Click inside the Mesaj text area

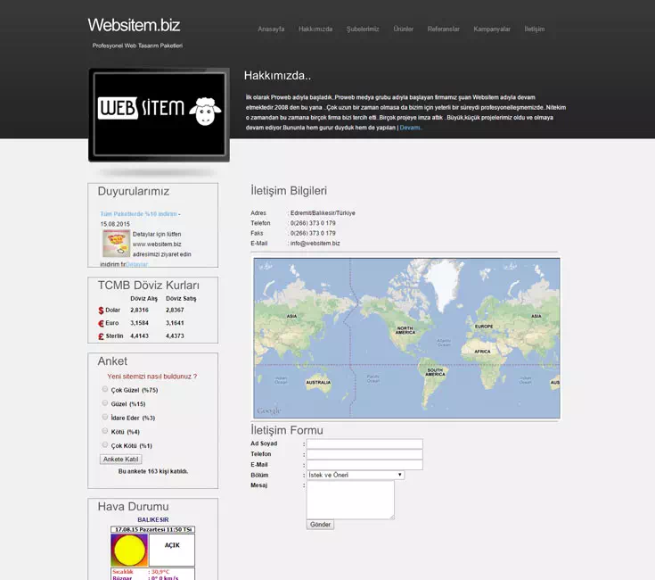[x=350, y=500]
